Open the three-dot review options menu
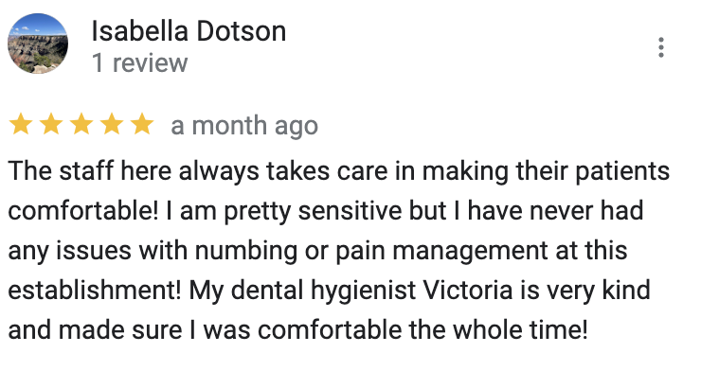 pyautogui.click(x=661, y=47)
